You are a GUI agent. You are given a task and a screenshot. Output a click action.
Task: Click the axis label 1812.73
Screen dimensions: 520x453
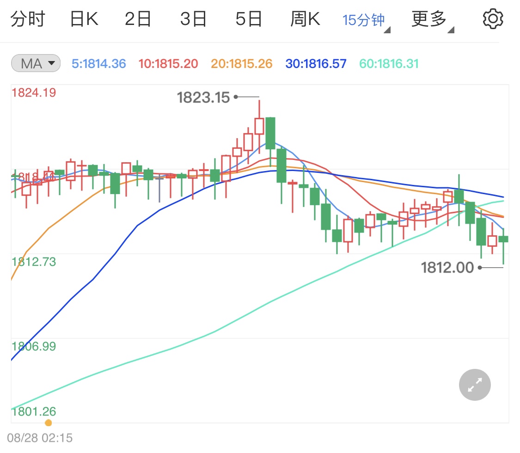(34, 262)
